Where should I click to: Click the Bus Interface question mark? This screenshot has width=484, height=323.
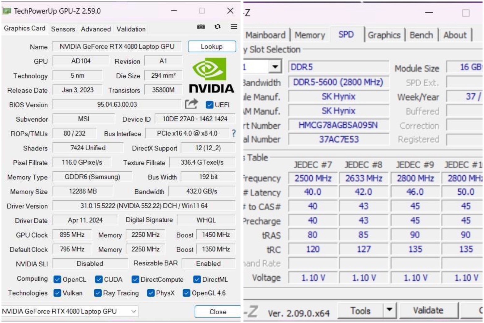tap(234, 133)
